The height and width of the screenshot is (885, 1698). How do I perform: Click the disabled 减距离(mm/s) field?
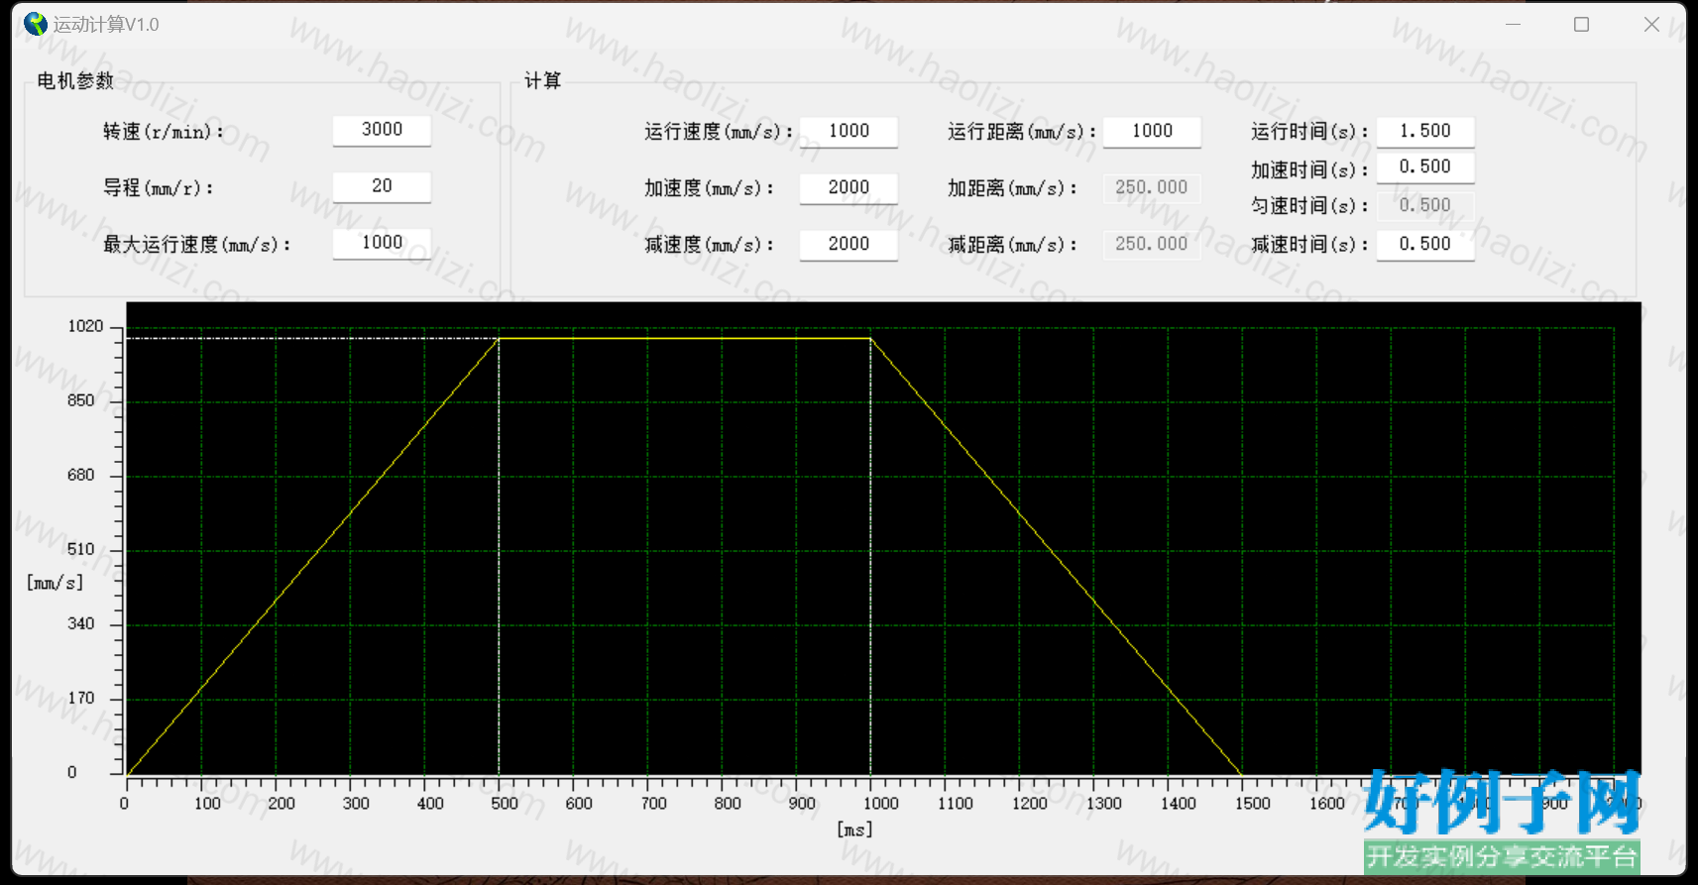[1152, 244]
